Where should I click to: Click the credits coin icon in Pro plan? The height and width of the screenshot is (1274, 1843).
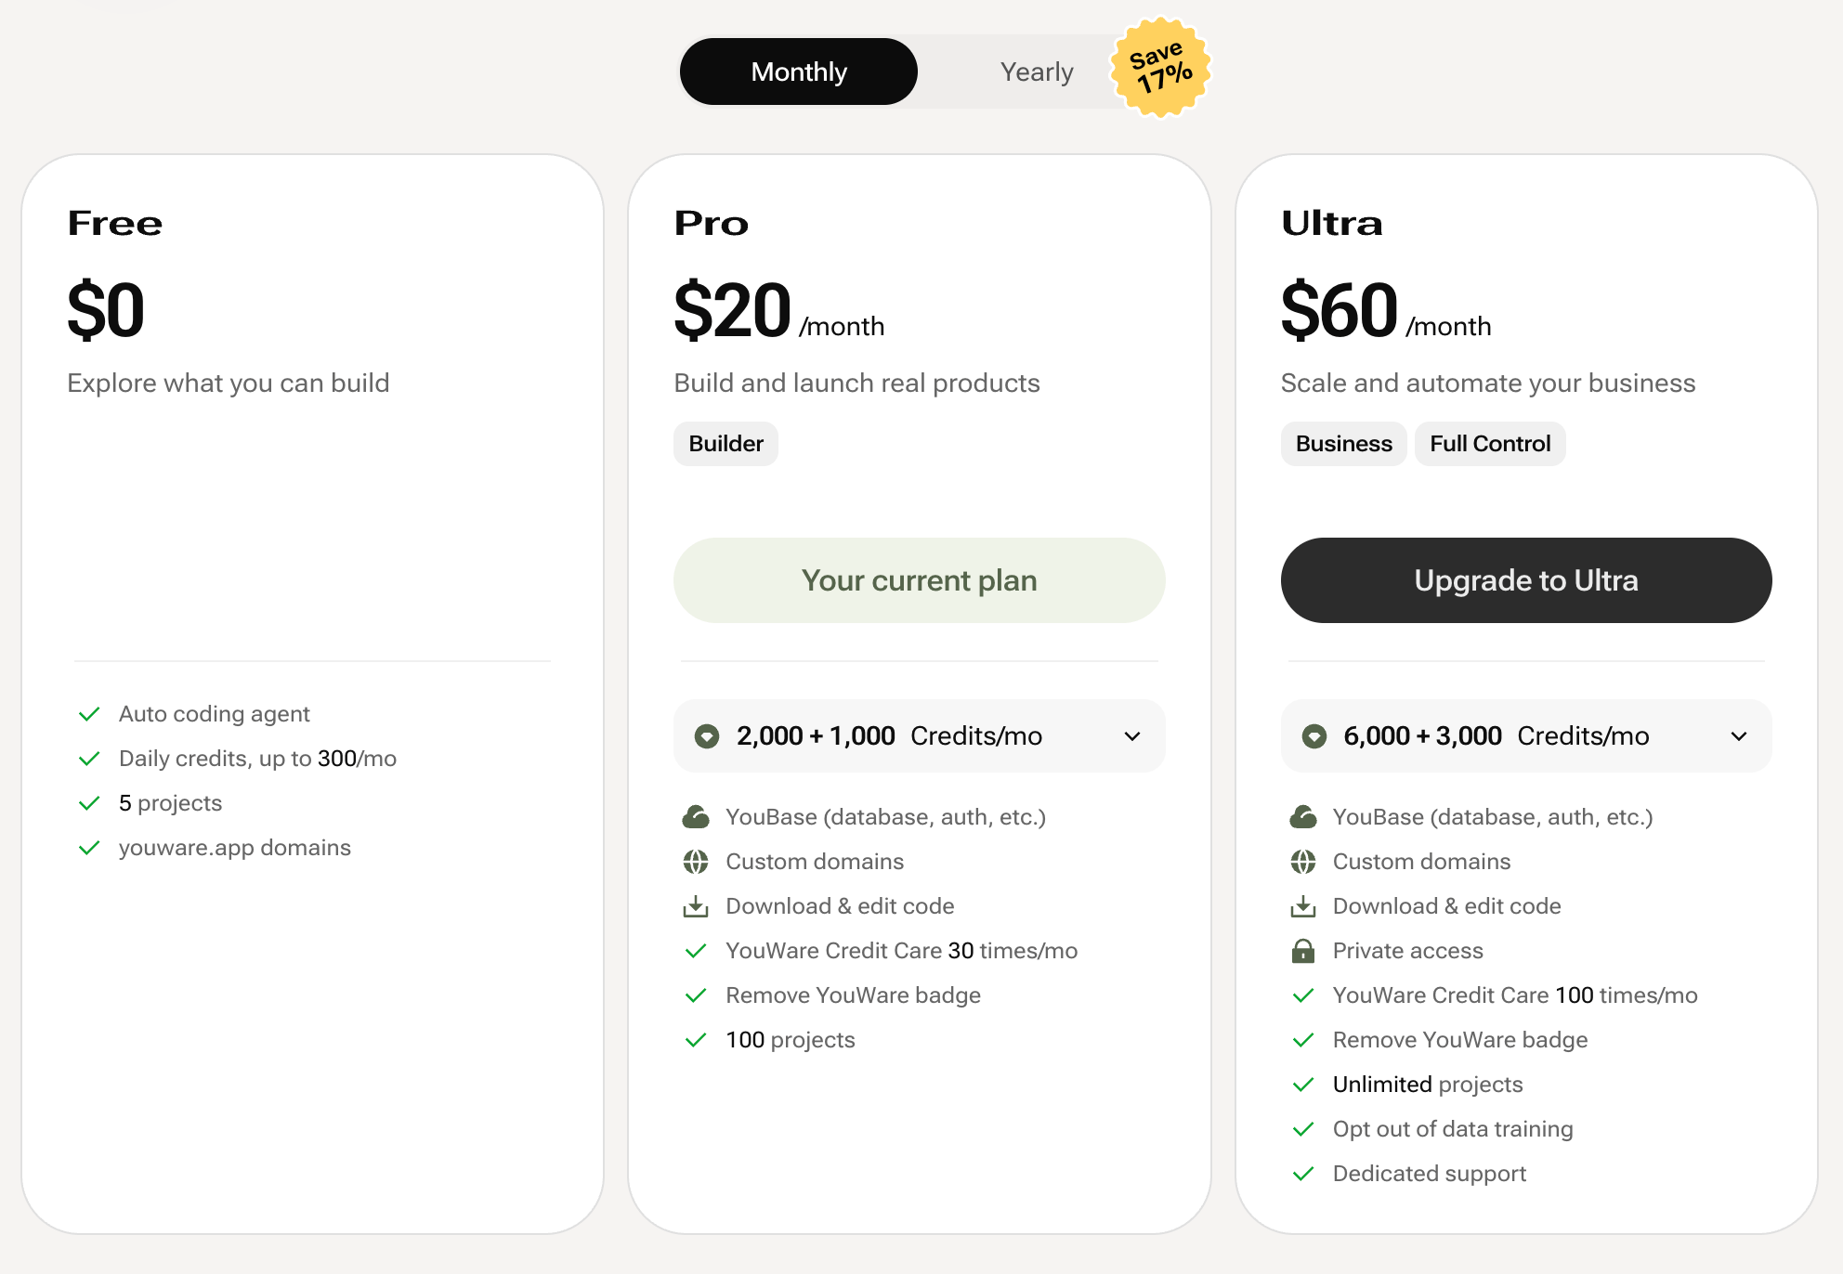[707, 736]
